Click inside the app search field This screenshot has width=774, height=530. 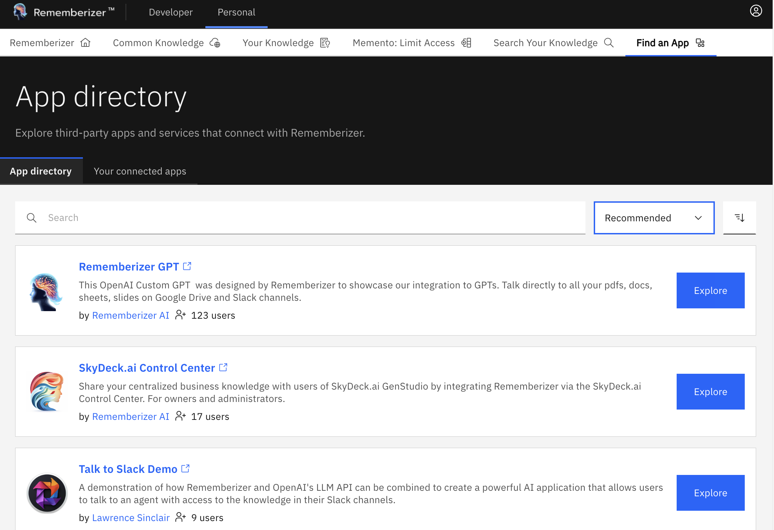[x=206, y=218]
